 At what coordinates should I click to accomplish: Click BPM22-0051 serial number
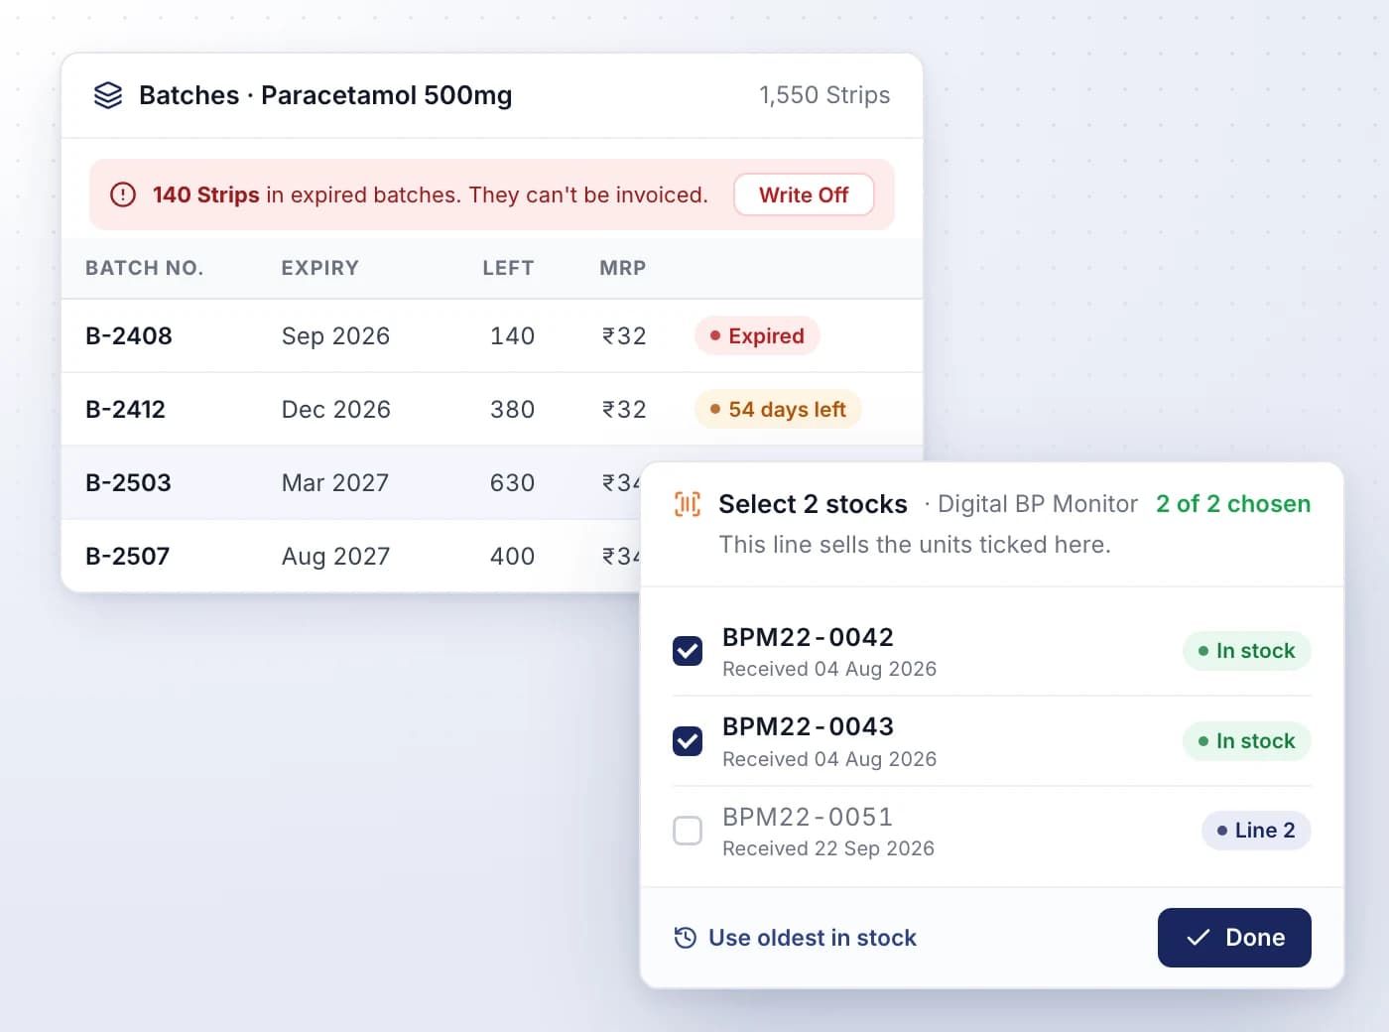coord(808,817)
